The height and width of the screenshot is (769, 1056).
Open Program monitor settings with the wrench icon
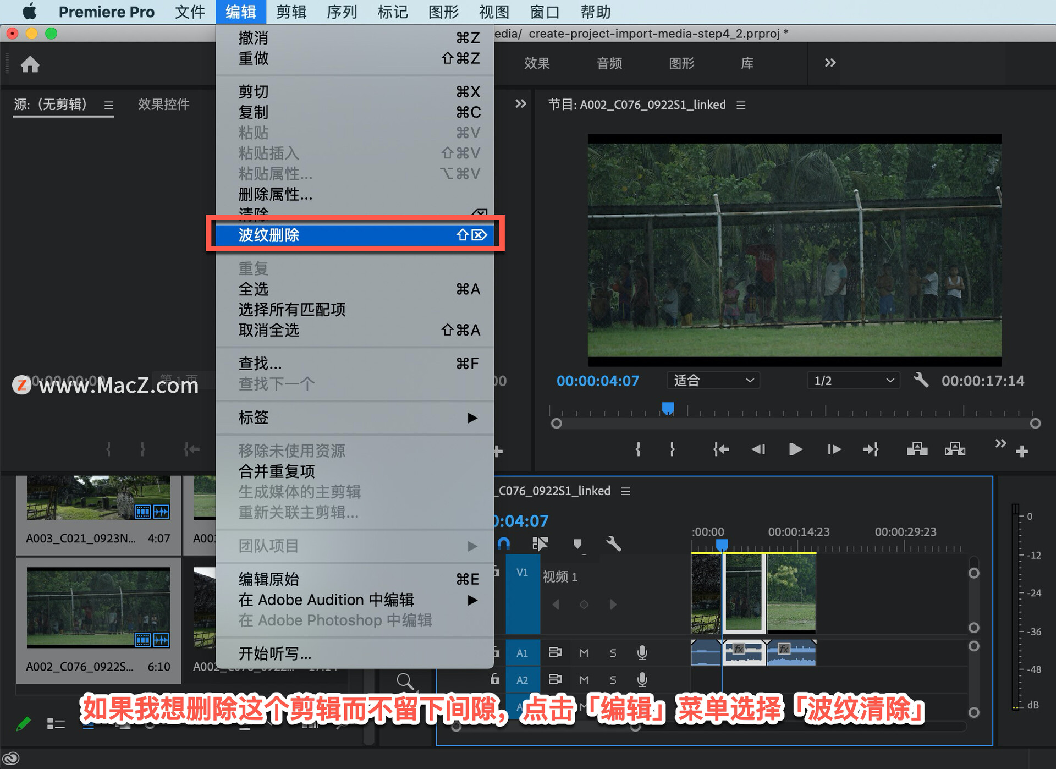pyautogui.click(x=921, y=380)
